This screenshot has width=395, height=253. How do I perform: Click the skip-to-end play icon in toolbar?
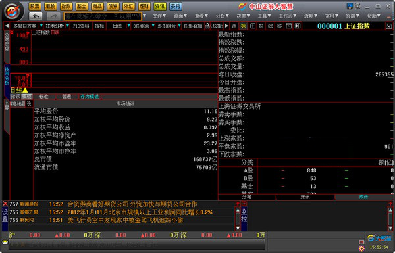(x=298, y=26)
